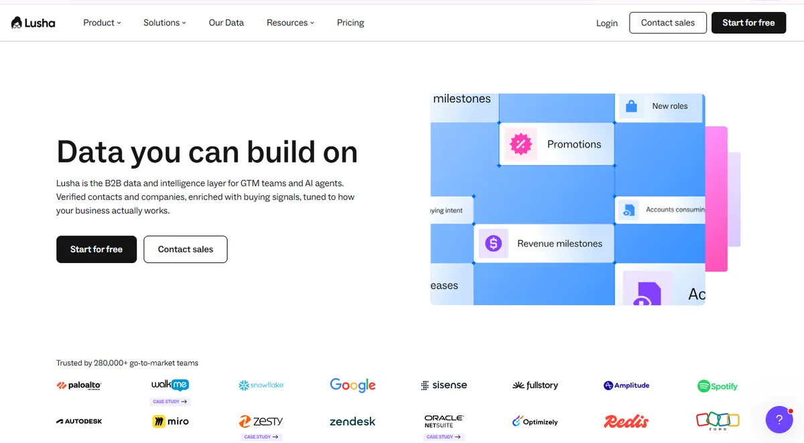Viewport: 804px width, 443px height.
Task: Expand the Resources menu
Action: 290,23
